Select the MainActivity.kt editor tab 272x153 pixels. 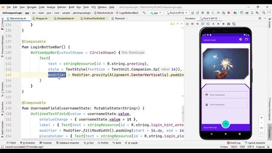pos(17,18)
